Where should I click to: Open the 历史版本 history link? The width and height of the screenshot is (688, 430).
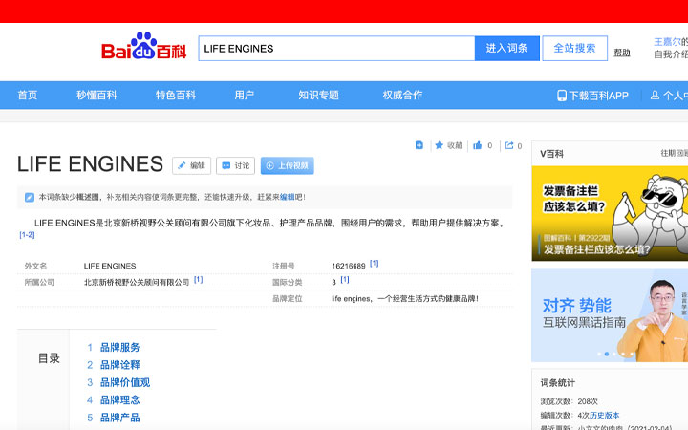(x=605, y=415)
